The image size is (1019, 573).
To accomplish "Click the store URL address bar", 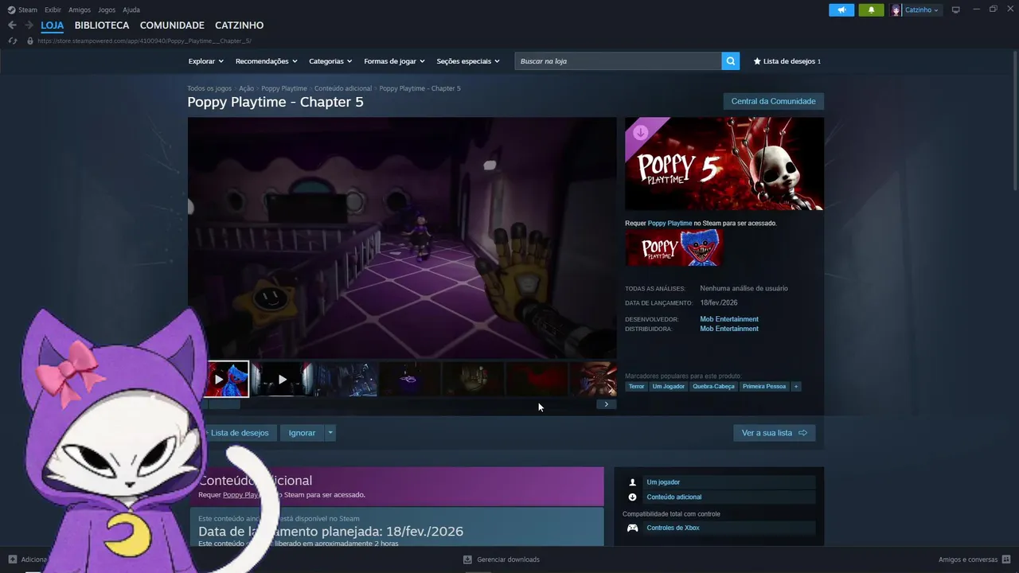I will tap(144, 41).
